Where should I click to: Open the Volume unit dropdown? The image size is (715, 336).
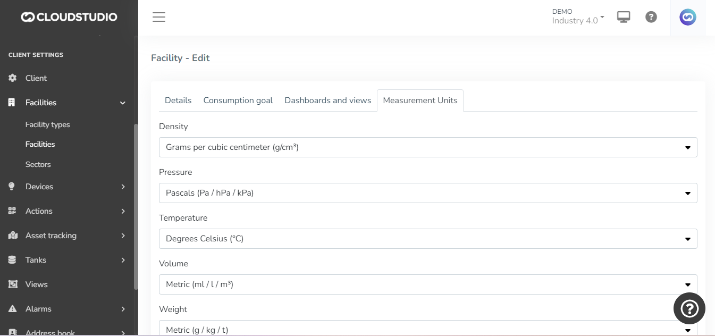[427, 284]
